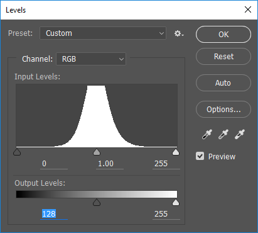Apply Auto levels correction
Image resolution: width=258 pixels, height=233 pixels.
(223, 83)
